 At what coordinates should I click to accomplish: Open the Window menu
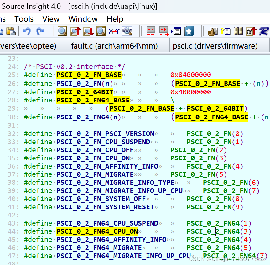(83, 19)
